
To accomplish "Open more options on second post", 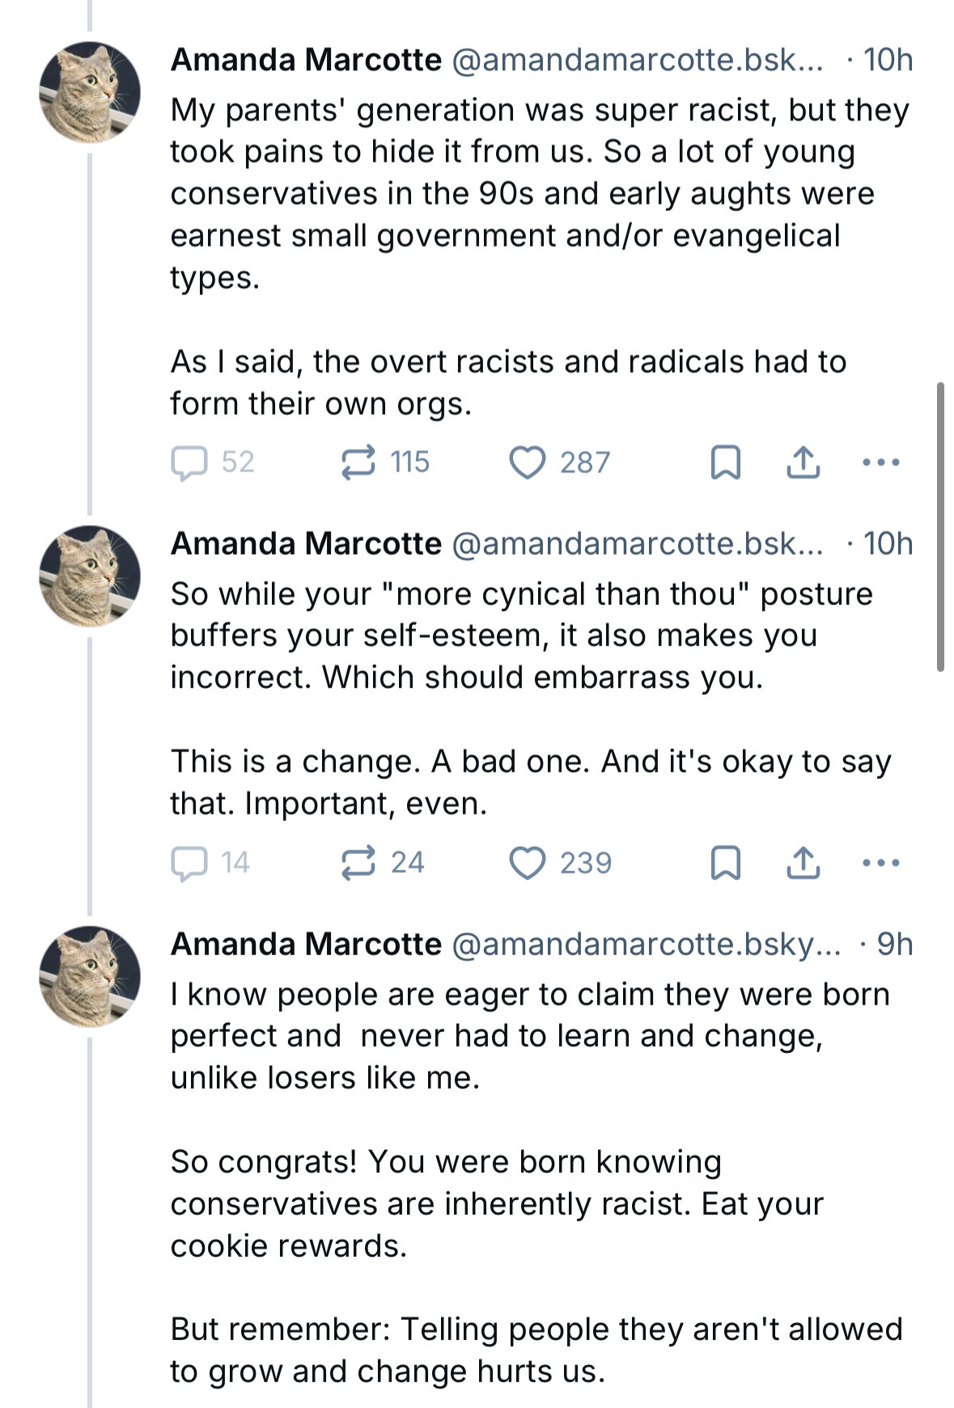I will coord(880,863).
